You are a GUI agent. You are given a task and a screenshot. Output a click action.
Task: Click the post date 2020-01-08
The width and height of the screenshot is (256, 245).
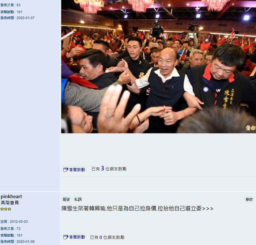26,242
